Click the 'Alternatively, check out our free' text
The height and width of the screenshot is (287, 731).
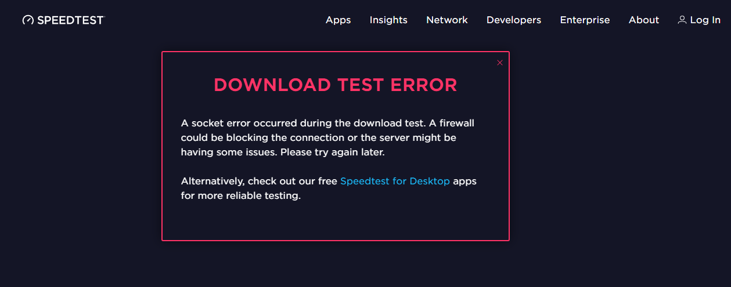259,181
